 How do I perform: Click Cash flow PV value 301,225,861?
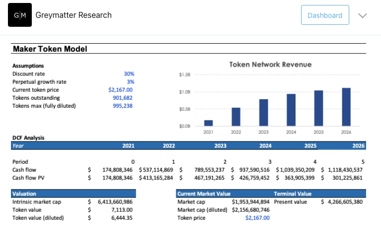(x=347, y=178)
